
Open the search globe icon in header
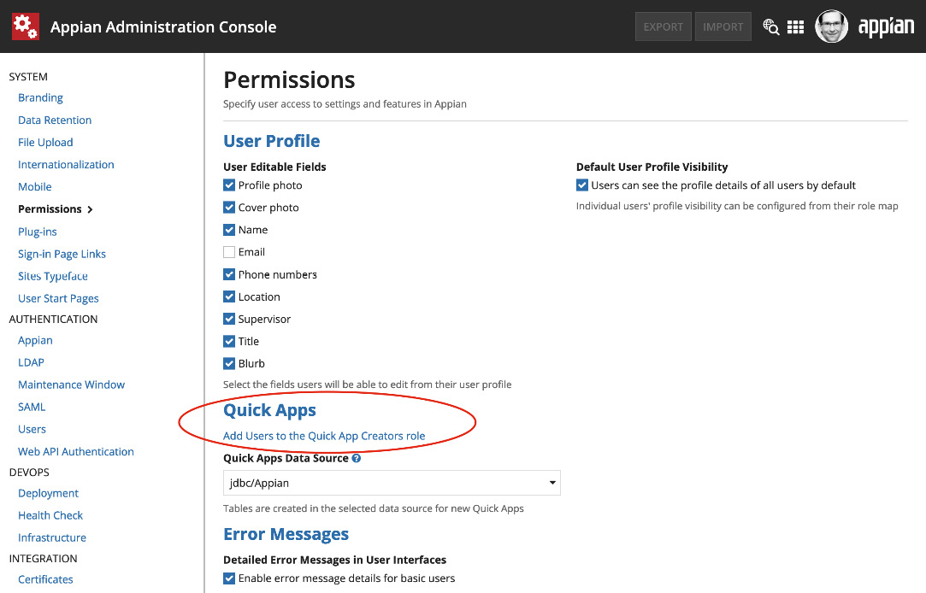(x=770, y=26)
